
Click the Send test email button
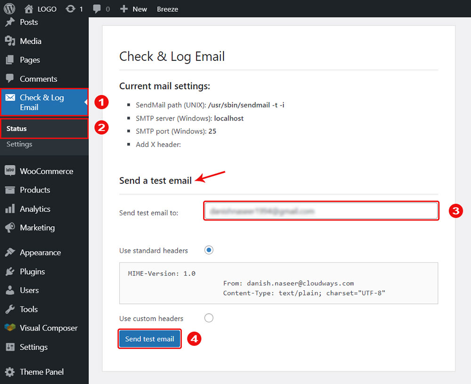point(149,338)
